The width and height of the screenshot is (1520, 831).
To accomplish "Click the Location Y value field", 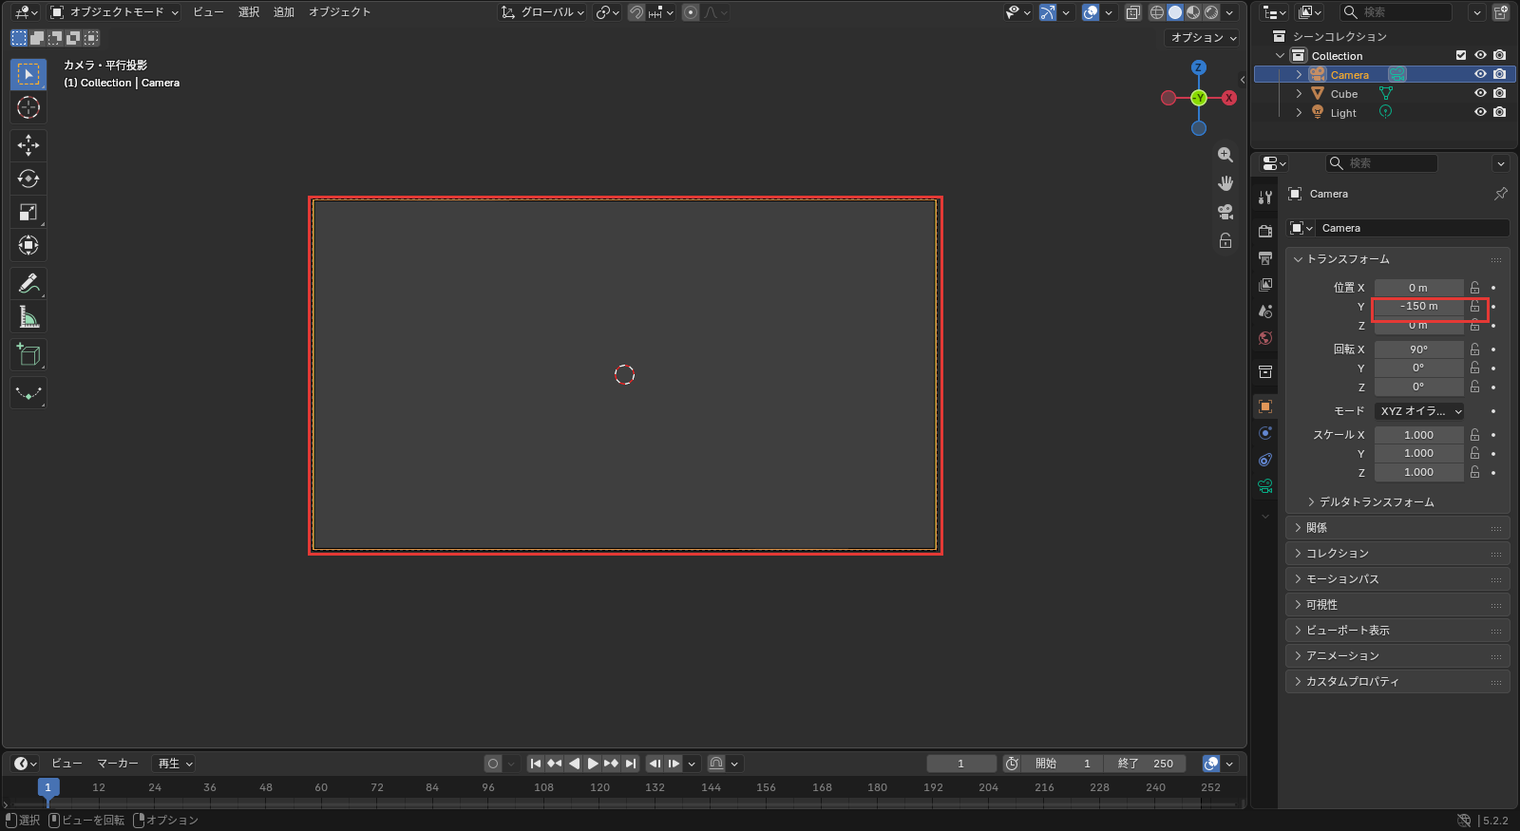I will pos(1419,307).
